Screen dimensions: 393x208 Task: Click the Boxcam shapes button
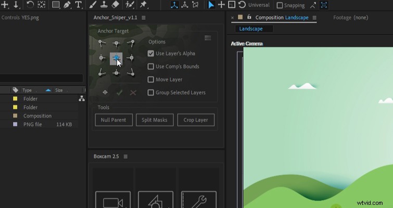(156, 200)
